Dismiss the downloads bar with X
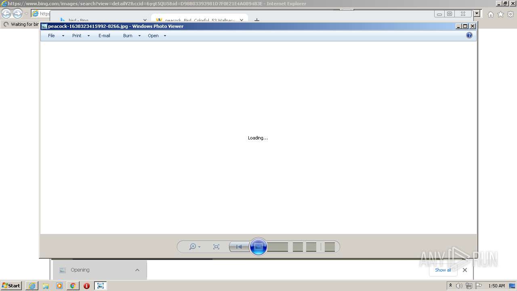Screen dimensions: 517x291 tap(465, 270)
